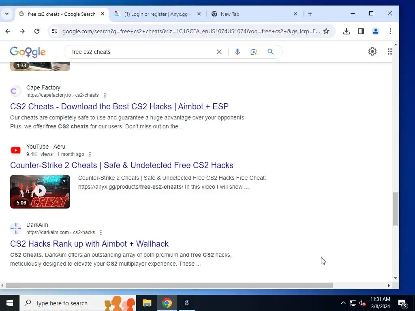Click the Chrome taskbar icon

[x=167, y=303]
